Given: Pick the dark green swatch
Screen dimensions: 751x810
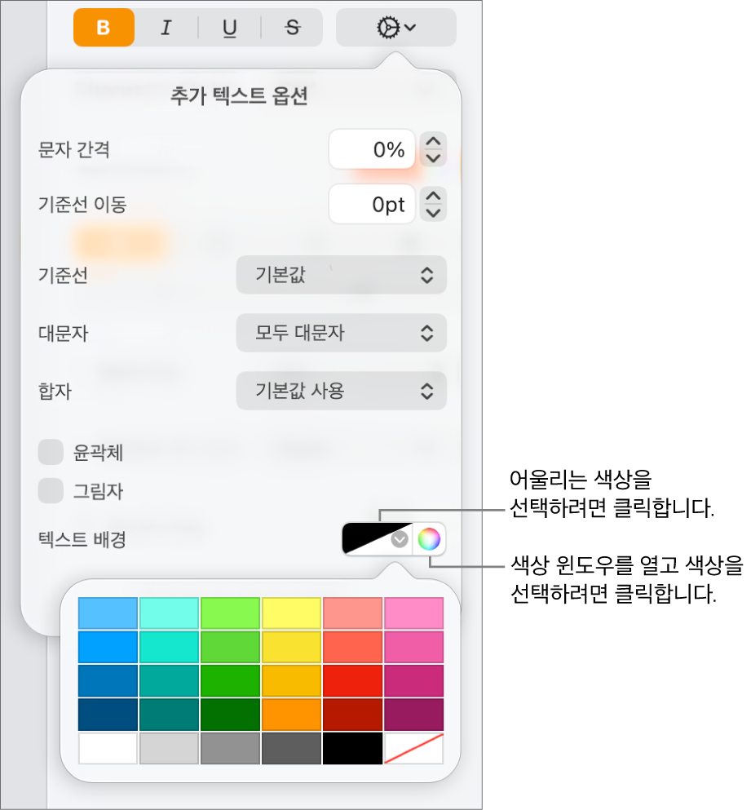Looking at the screenshot, I should pos(231,715).
